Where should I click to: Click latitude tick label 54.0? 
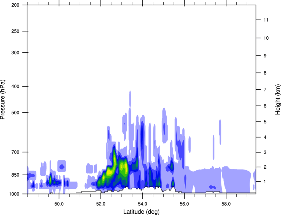tap(142, 204)
